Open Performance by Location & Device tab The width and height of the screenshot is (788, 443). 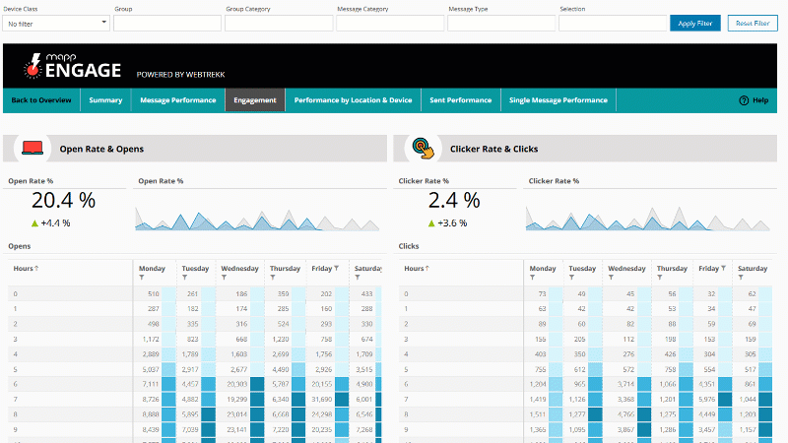coord(353,100)
